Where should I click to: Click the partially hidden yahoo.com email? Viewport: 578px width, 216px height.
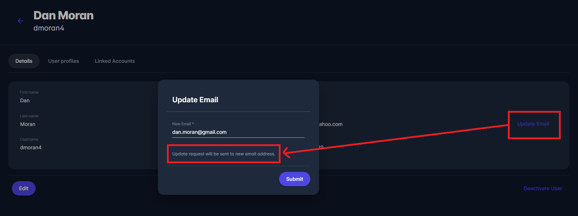pyautogui.click(x=331, y=124)
